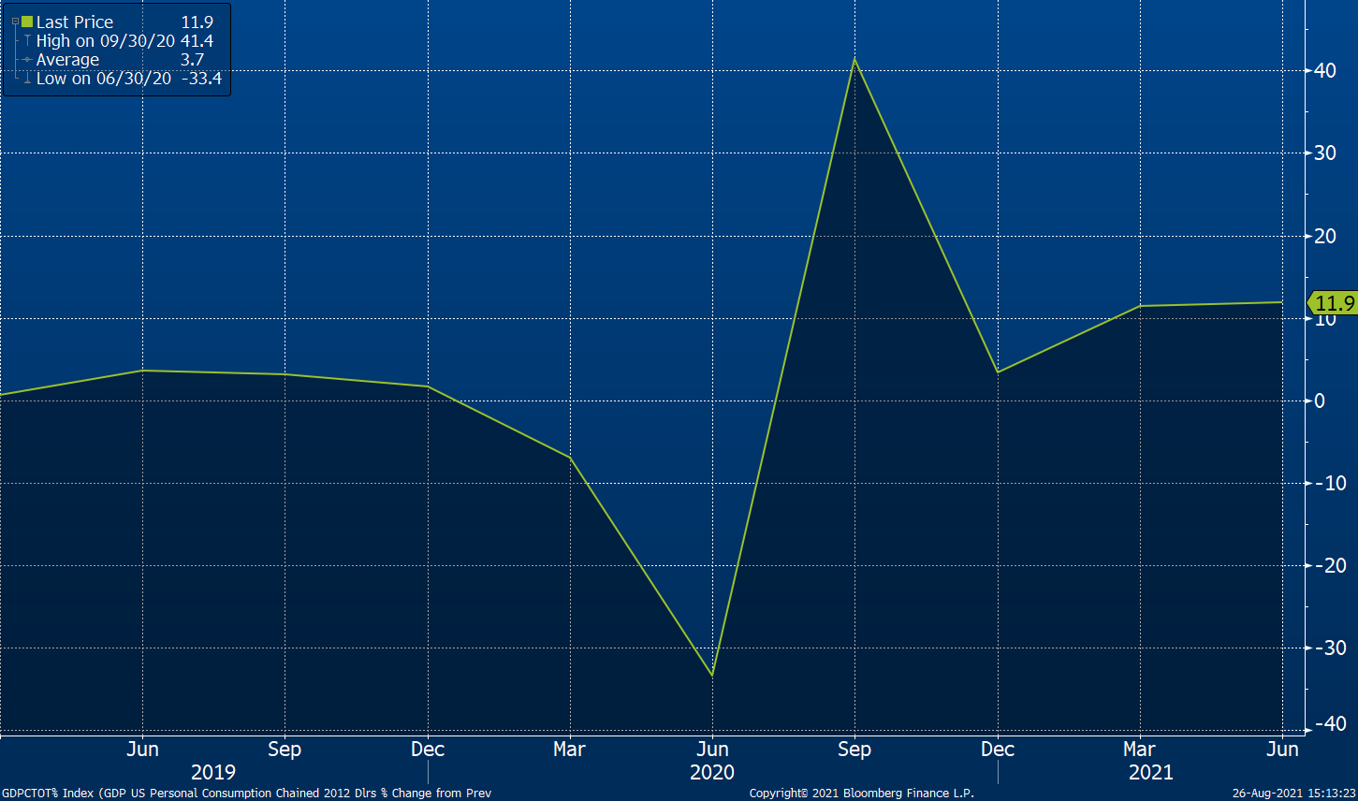Image resolution: width=1358 pixels, height=801 pixels.
Task: Collapse the Last Price legend tree
Action: click(x=15, y=22)
